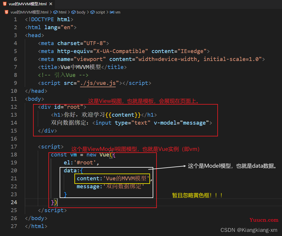This screenshot has height=236, width=282.
Task: Click the title text Vue中MVVM模型
Action: [x=81, y=67]
